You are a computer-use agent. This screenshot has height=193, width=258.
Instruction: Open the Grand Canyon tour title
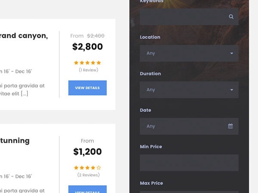click(x=24, y=36)
